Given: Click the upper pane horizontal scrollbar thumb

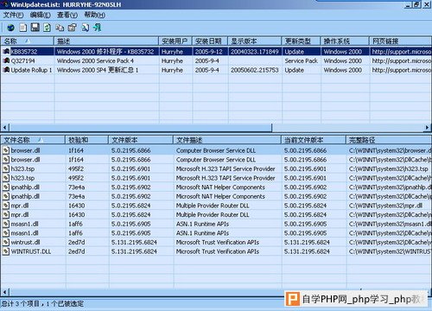Looking at the screenshot, I should tap(141, 127).
